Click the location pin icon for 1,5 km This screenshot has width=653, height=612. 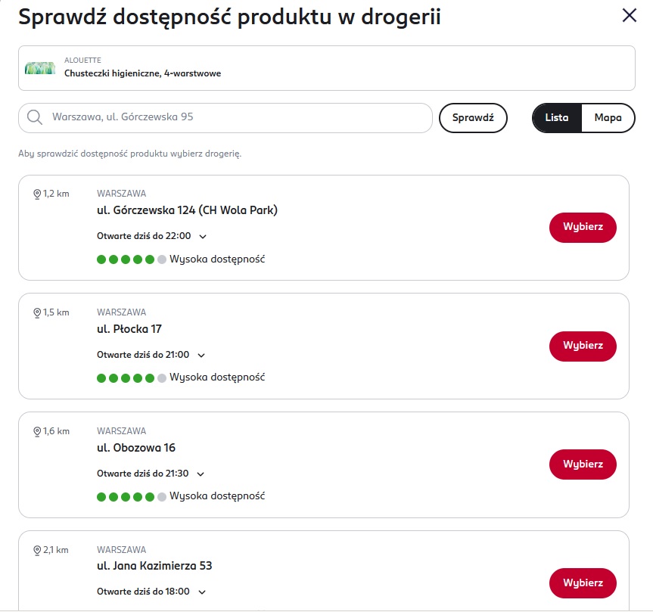coord(37,312)
